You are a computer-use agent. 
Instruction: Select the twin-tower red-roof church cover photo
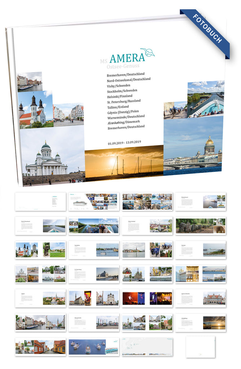35,110
